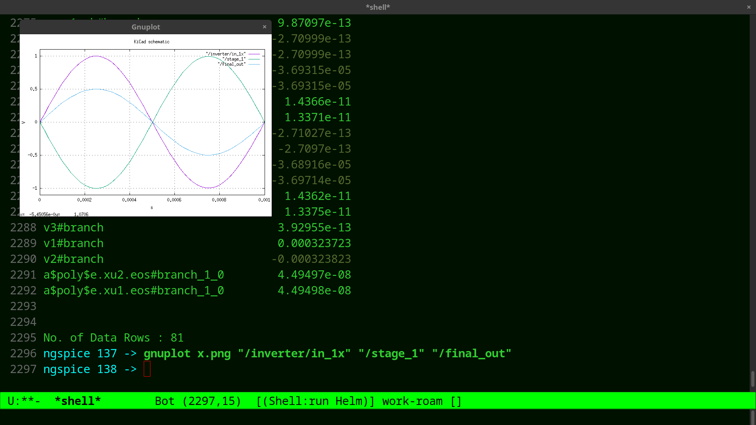Click the Gnuplot title bar
This screenshot has width=756, height=425.
(x=146, y=27)
